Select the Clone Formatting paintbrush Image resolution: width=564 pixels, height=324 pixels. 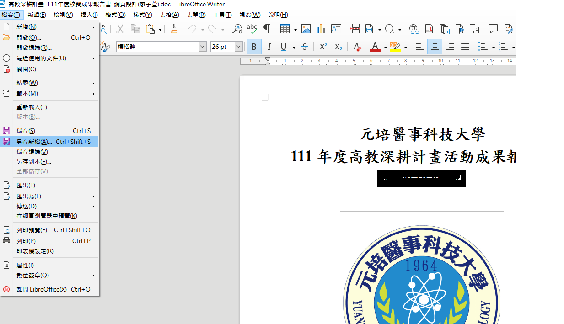tap(174, 29)
